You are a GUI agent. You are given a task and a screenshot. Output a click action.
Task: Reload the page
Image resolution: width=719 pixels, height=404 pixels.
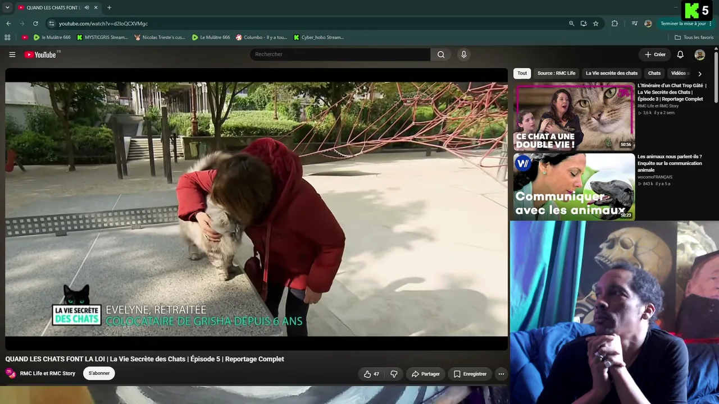point(35,24)
